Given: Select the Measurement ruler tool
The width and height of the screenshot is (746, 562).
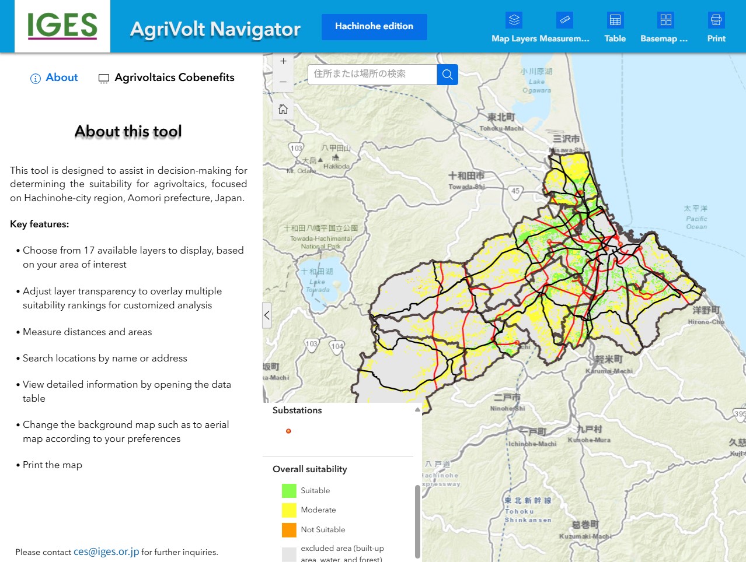Looking at the screenshot, I should (x=564, y=20).
